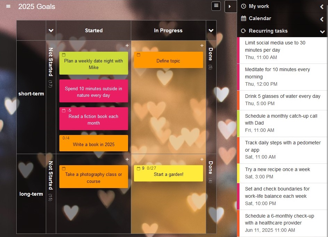Select the In Progress column header
Viewport: 328px width, 237px height.
168,30
